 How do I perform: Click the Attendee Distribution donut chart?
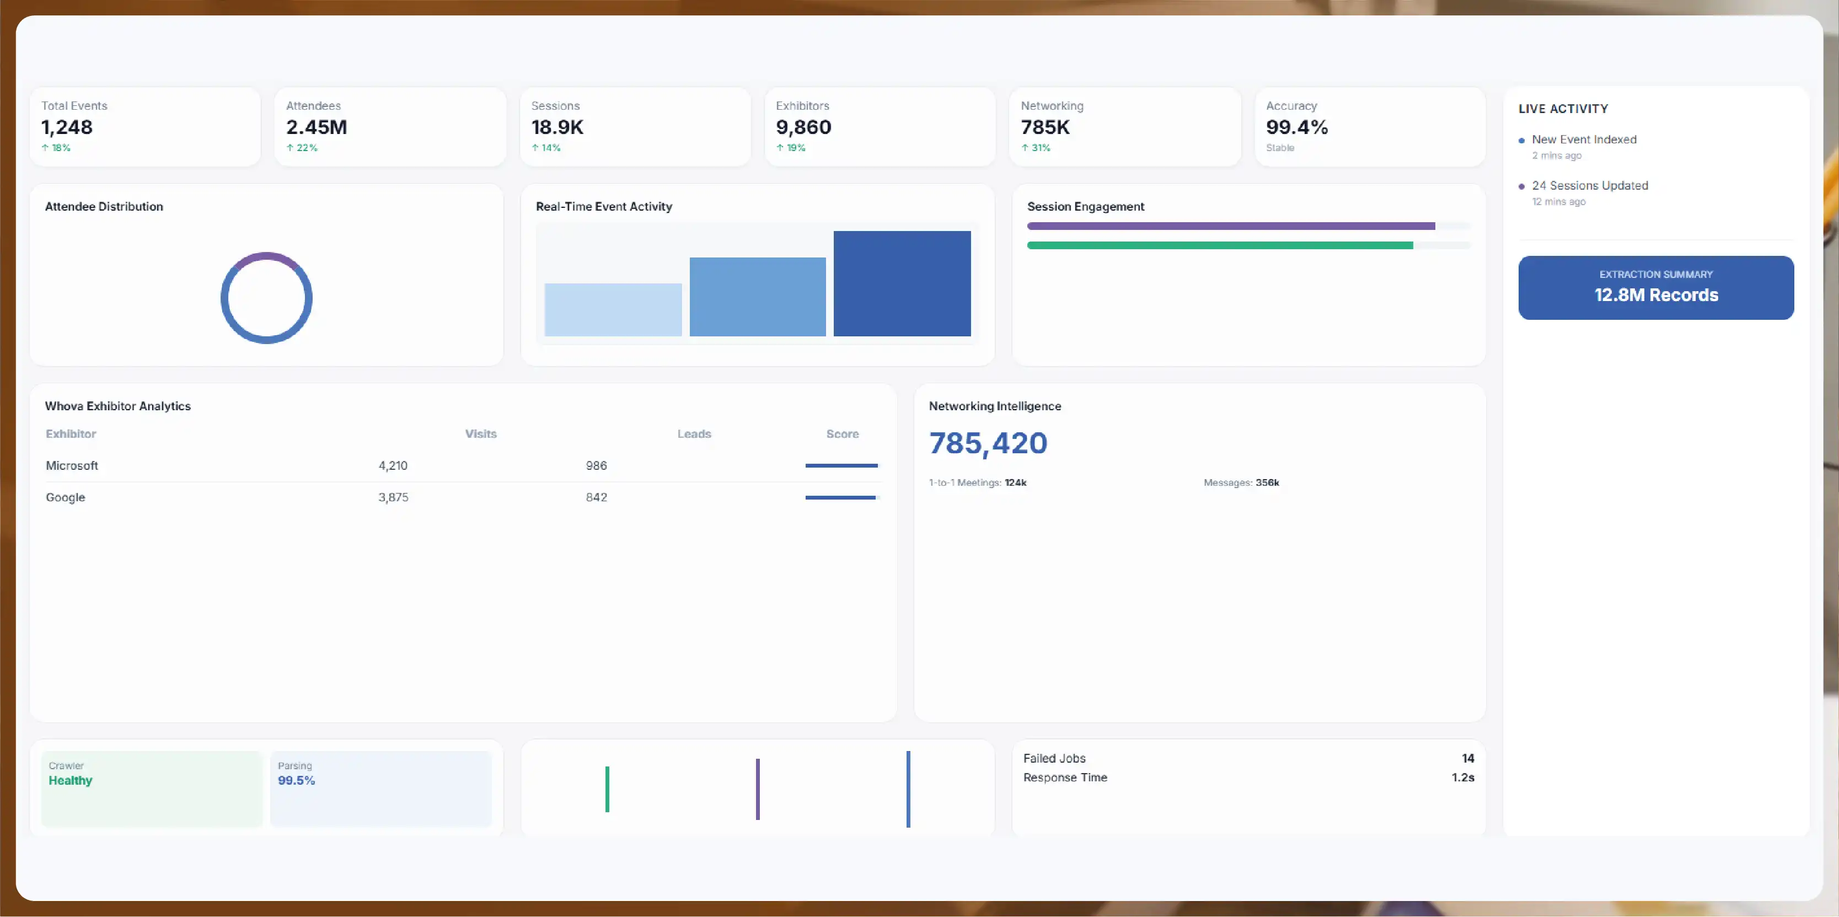[x=266, y=298]
